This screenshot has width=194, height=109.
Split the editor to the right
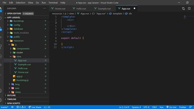coord(189,8)
